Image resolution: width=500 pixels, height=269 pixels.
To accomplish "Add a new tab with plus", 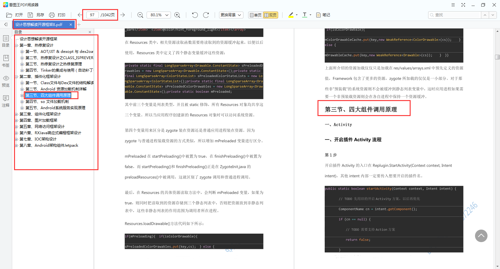I will [x=79, y=24].
